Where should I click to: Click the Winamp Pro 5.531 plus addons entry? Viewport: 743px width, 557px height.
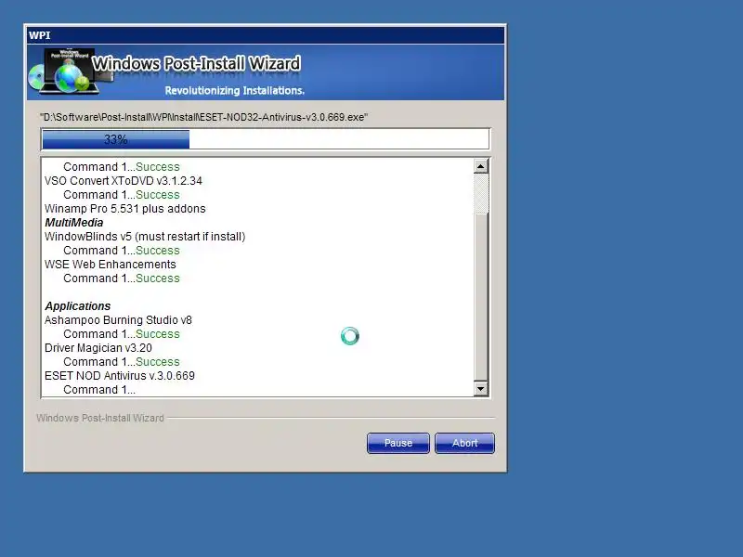tap(125, 209)
